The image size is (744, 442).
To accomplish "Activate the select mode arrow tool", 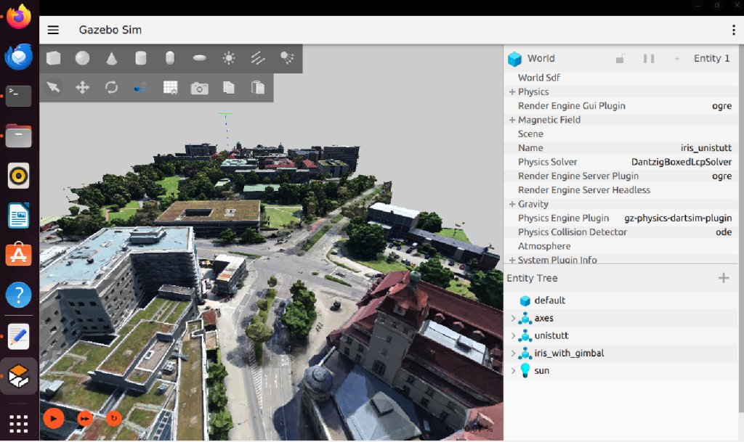I will coord(53,87).
